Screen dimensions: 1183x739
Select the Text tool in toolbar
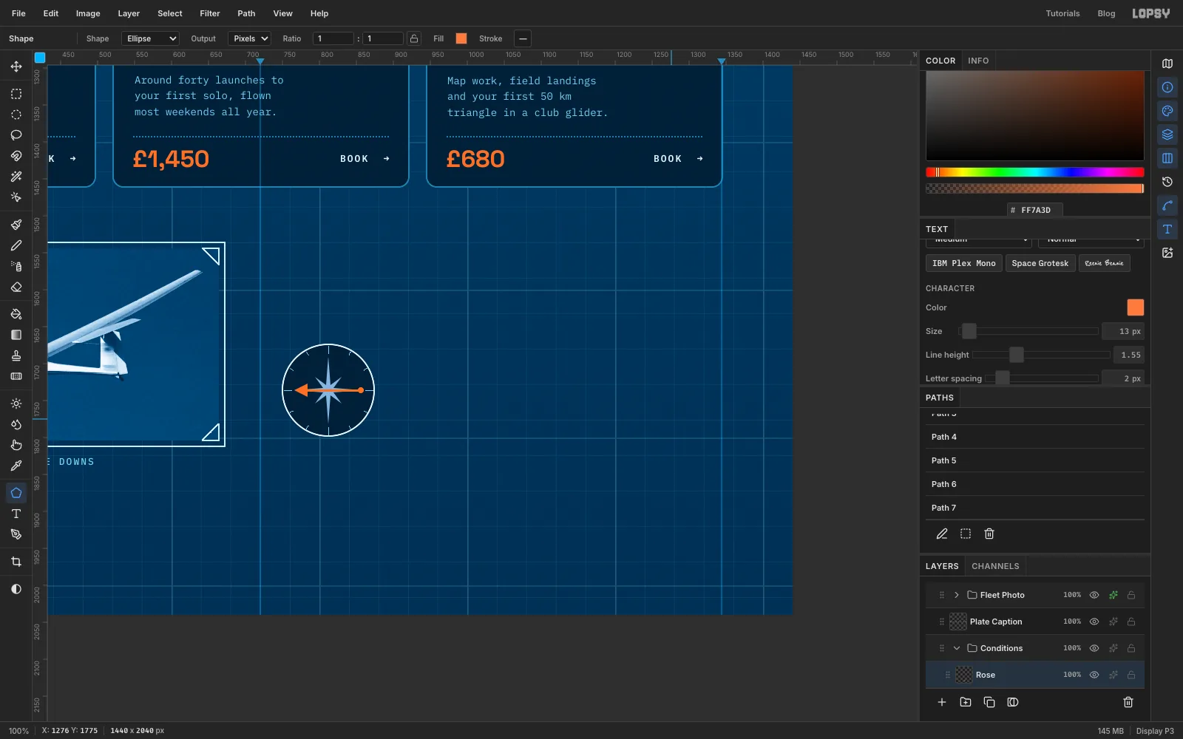16,514
